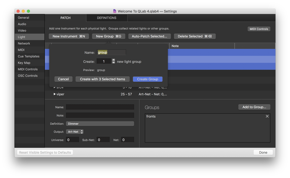Expand the viper instrument row
This screenshot has height=178, width=290.
tap(55, 94)
